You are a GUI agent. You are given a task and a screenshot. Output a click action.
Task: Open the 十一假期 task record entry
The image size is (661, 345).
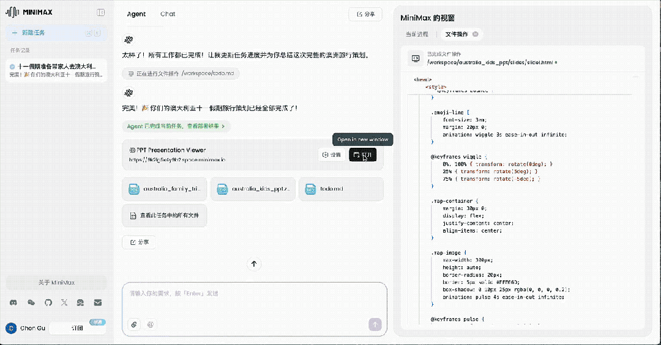(56, 70)
